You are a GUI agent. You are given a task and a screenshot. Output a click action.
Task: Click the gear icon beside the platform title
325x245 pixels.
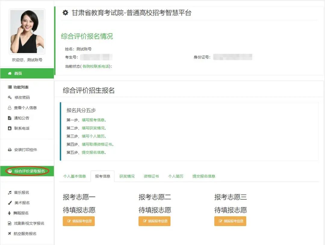coord(66,13)
